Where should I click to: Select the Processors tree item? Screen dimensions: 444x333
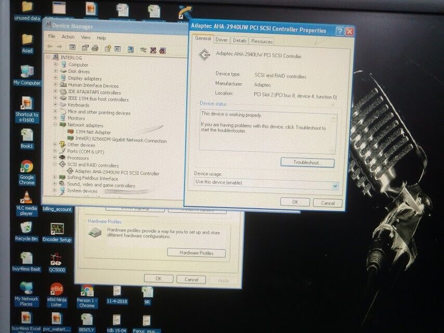pyautogui.click(x=77, y=158)
